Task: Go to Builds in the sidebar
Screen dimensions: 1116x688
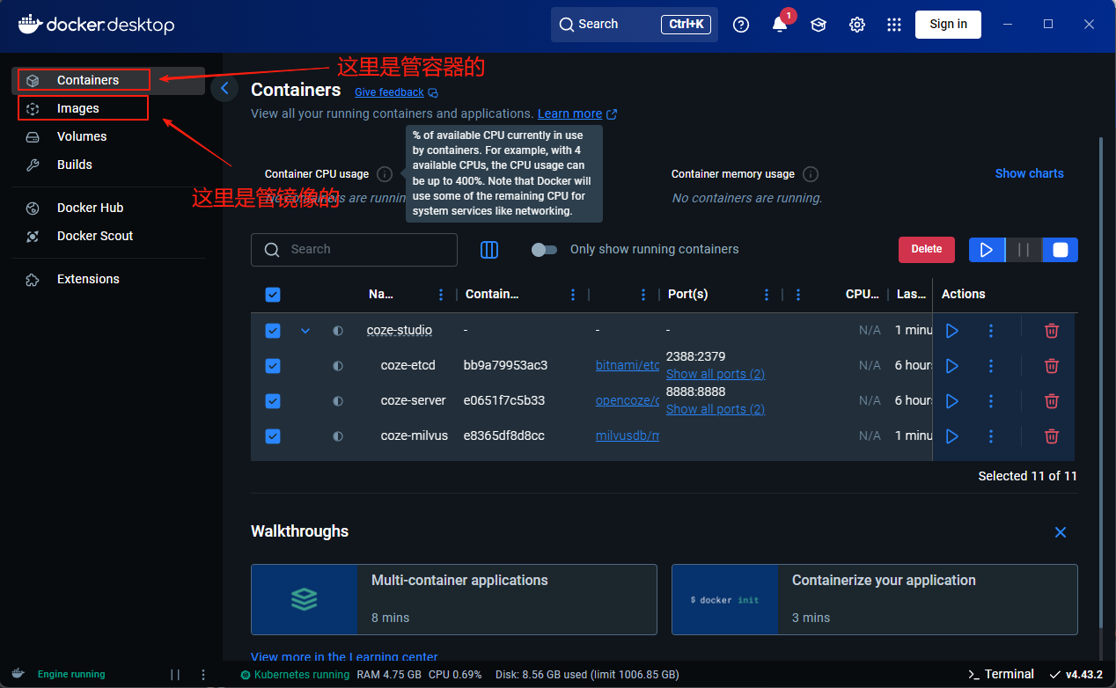Action: 109,165
